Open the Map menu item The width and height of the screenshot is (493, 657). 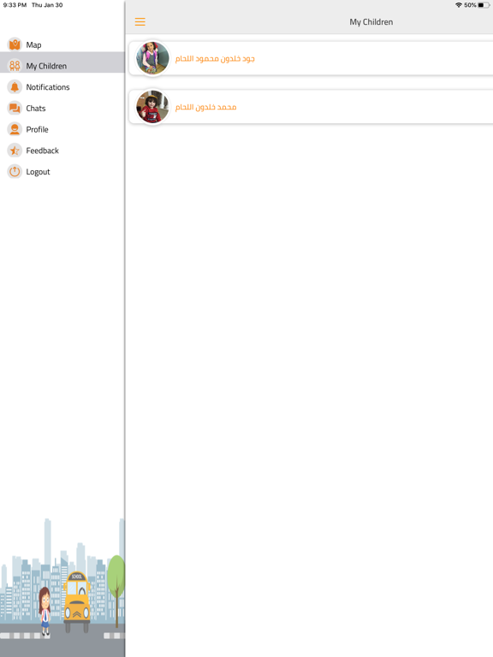62,44
